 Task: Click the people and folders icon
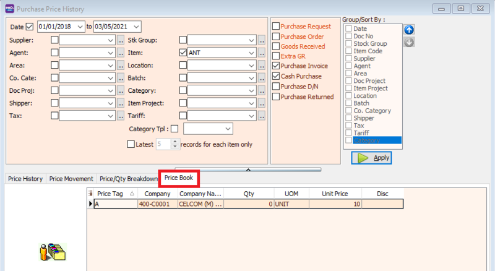pyautogui.click(x=53, y=251)
